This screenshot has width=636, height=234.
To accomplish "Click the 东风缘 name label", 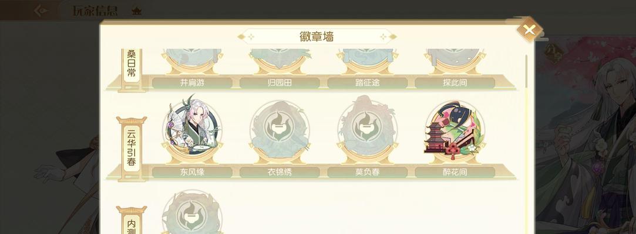I will (x=192, y=172).
